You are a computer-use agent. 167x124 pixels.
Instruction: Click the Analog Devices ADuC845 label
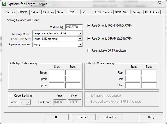click(23, 20)
